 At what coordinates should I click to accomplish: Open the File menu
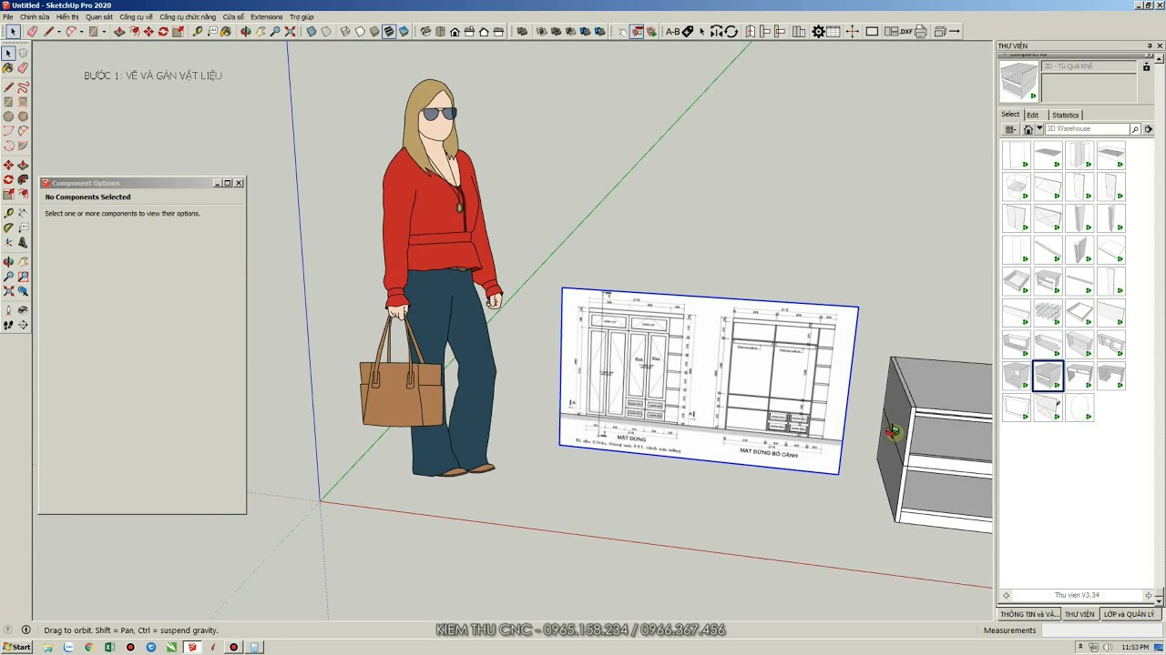[7, 16]
